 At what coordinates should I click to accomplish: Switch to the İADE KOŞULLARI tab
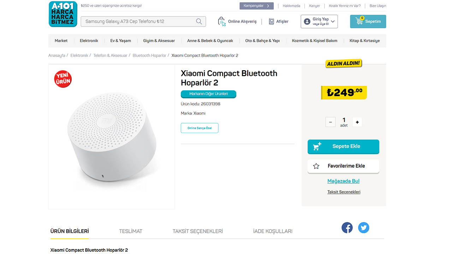[273, 231]
